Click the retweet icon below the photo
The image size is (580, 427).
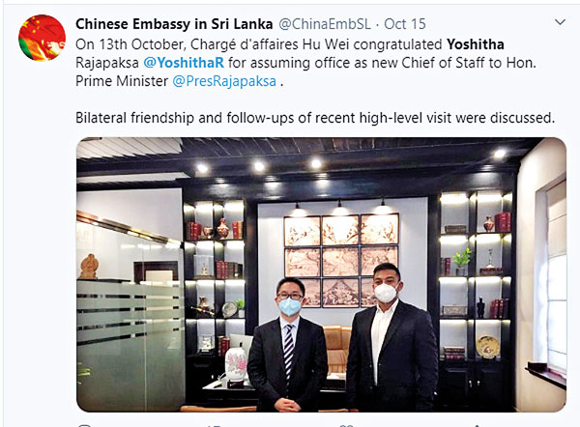pos(215,425)
